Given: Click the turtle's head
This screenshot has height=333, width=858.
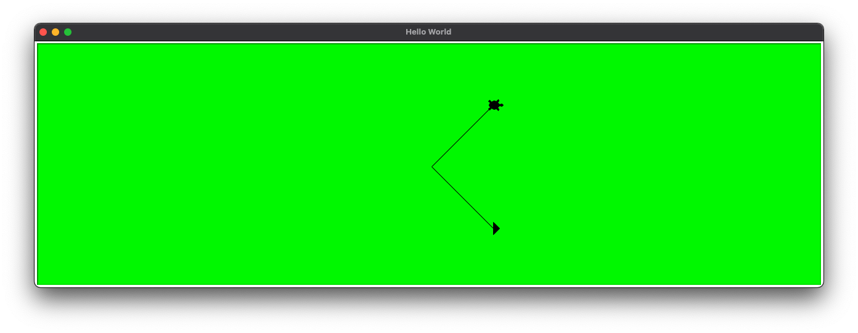Looking at the screenshot, I should pyautogui.click(x=501, y=105).
